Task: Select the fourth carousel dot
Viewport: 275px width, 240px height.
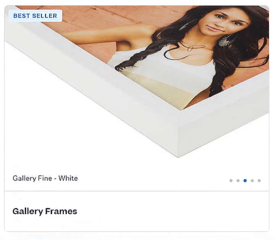Action: 252,180
